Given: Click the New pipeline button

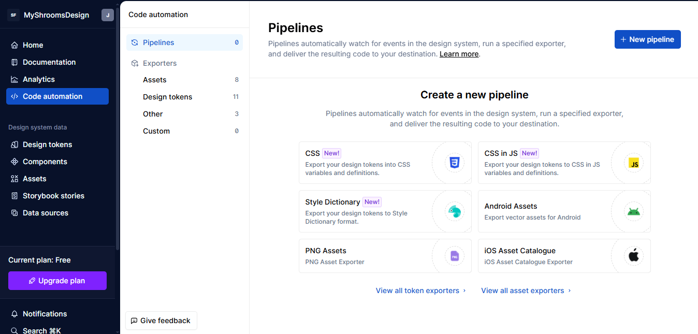Looking at the screenshot, I should pyautogui.click(x=648, y=39).
